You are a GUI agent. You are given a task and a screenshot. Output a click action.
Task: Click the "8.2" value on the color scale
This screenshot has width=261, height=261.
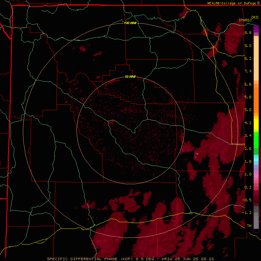(248, 58)
